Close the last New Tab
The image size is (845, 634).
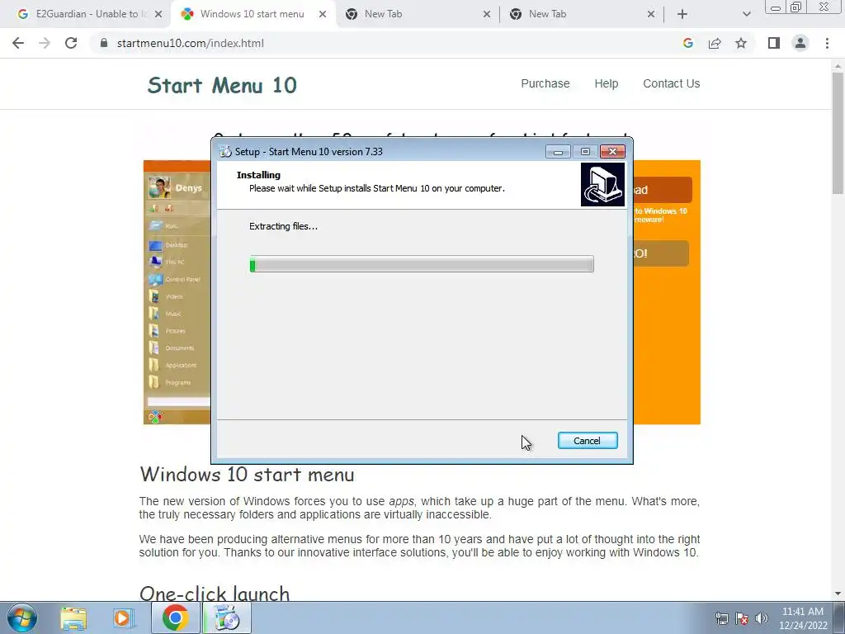[651, 14]
